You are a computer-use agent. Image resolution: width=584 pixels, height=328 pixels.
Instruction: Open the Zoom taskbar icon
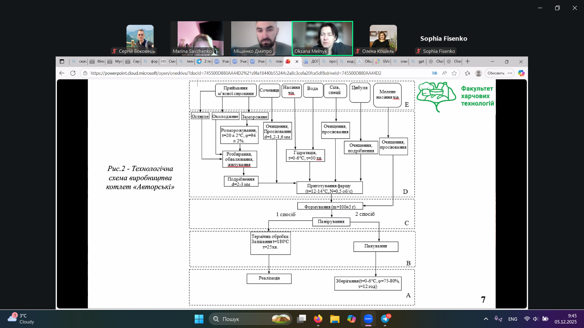pos(368,319)
